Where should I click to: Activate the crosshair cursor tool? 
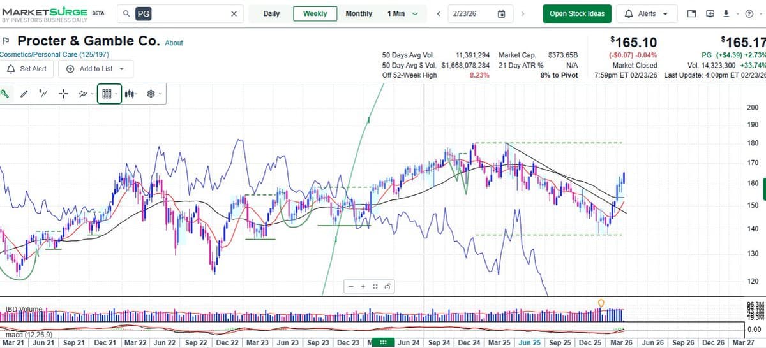pos(63,94)
